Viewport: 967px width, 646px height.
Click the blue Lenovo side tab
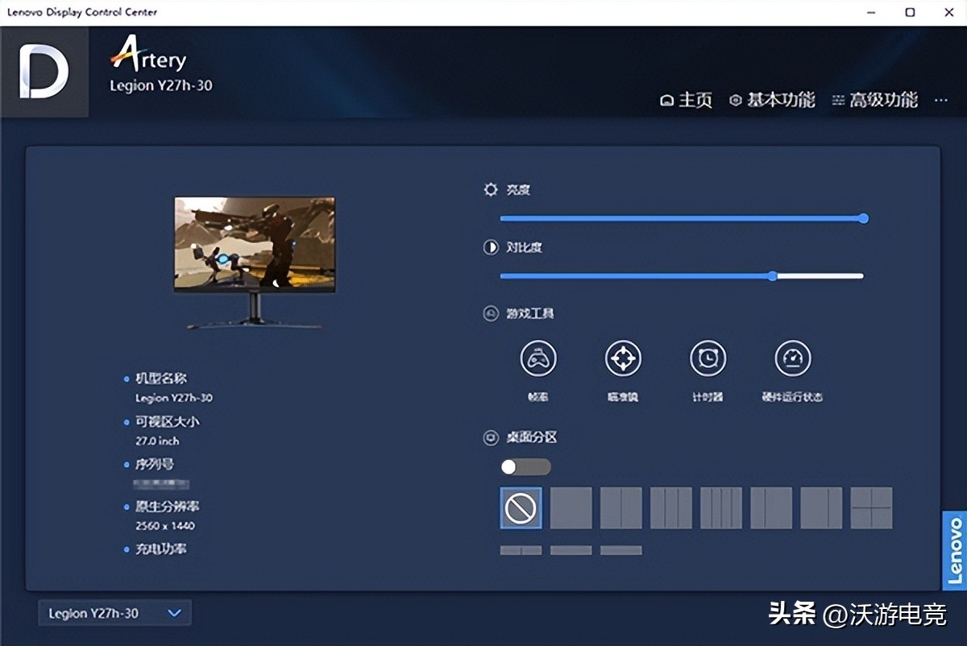tap(954, 550)
